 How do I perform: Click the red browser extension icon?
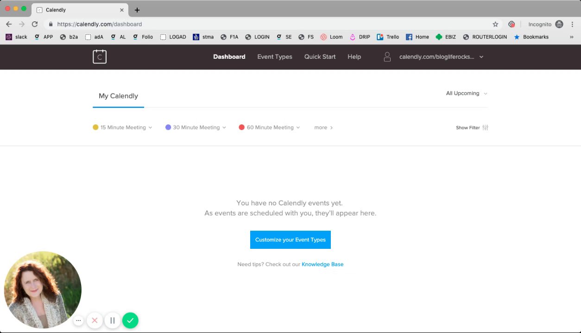click(x=512, y=24)
